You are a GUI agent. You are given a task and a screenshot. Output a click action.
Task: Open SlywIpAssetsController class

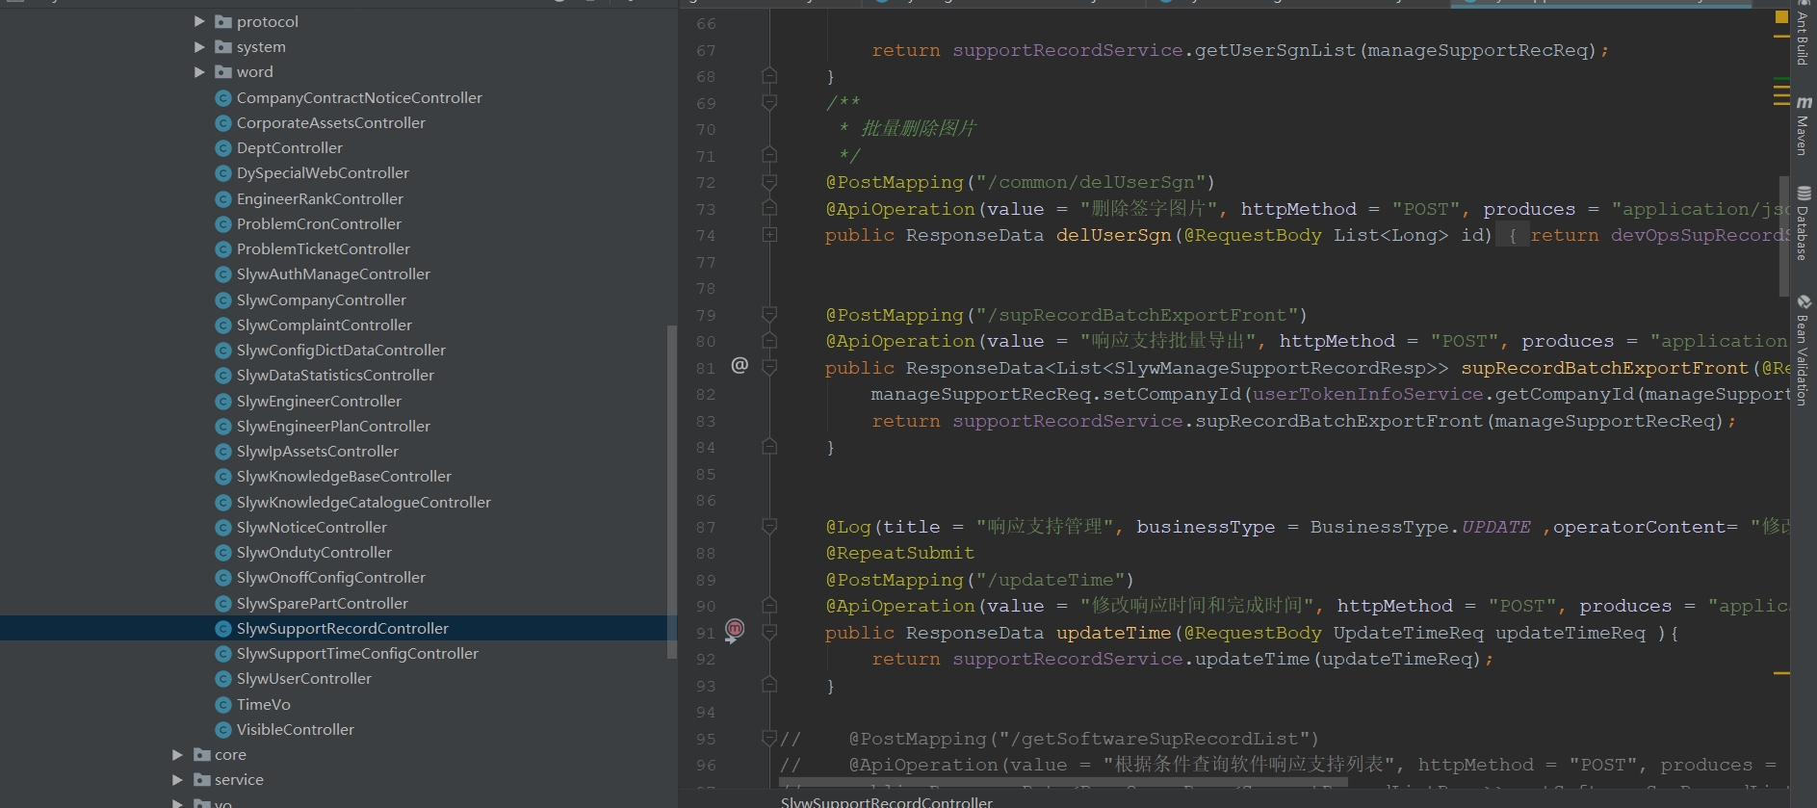pyautogui.click(x=318, y=451)
